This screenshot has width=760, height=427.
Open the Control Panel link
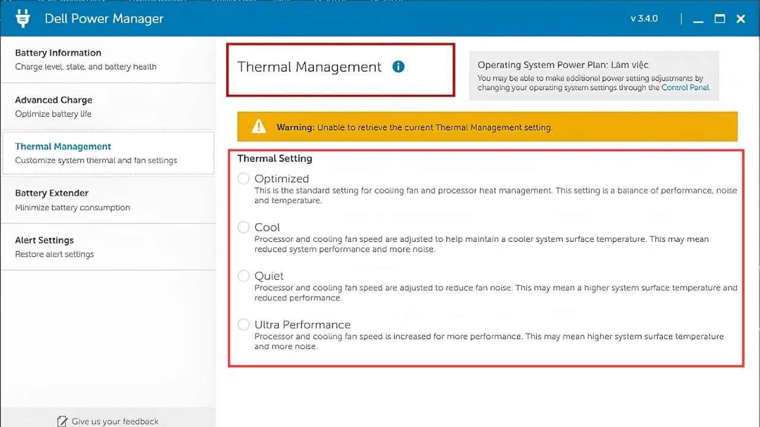pyautogui.click(x=685, y=87)
